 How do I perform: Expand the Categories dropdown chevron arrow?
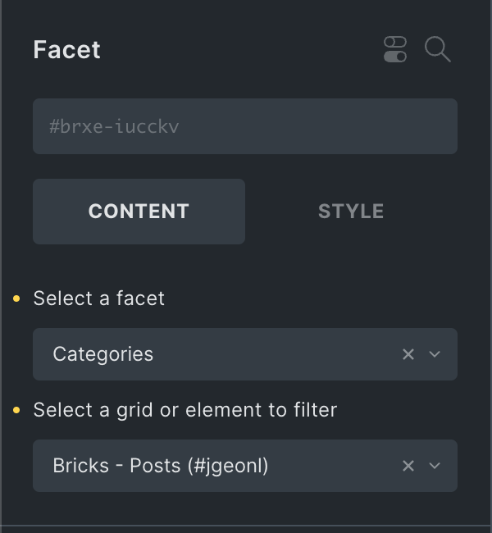click(x=435, y=354)
